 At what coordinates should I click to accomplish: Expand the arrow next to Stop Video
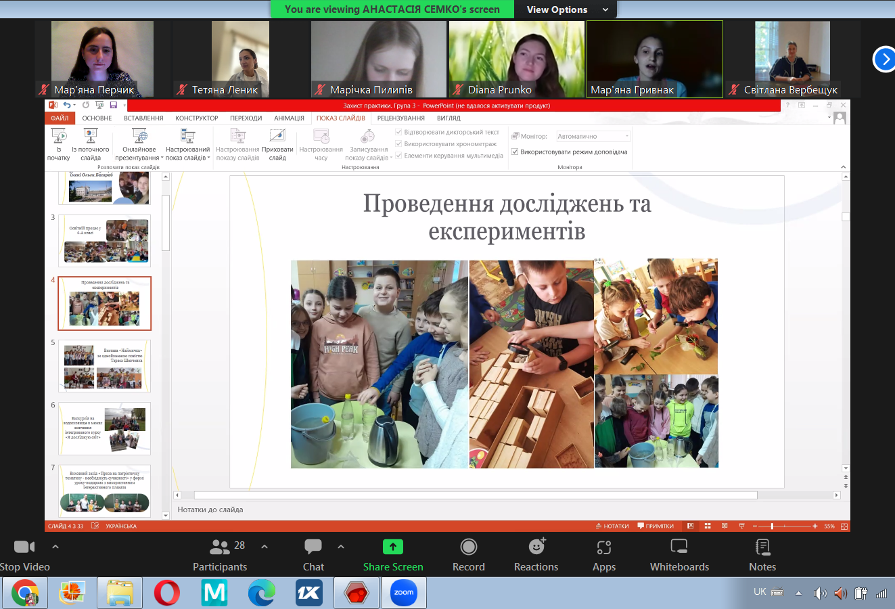point(55,547)
